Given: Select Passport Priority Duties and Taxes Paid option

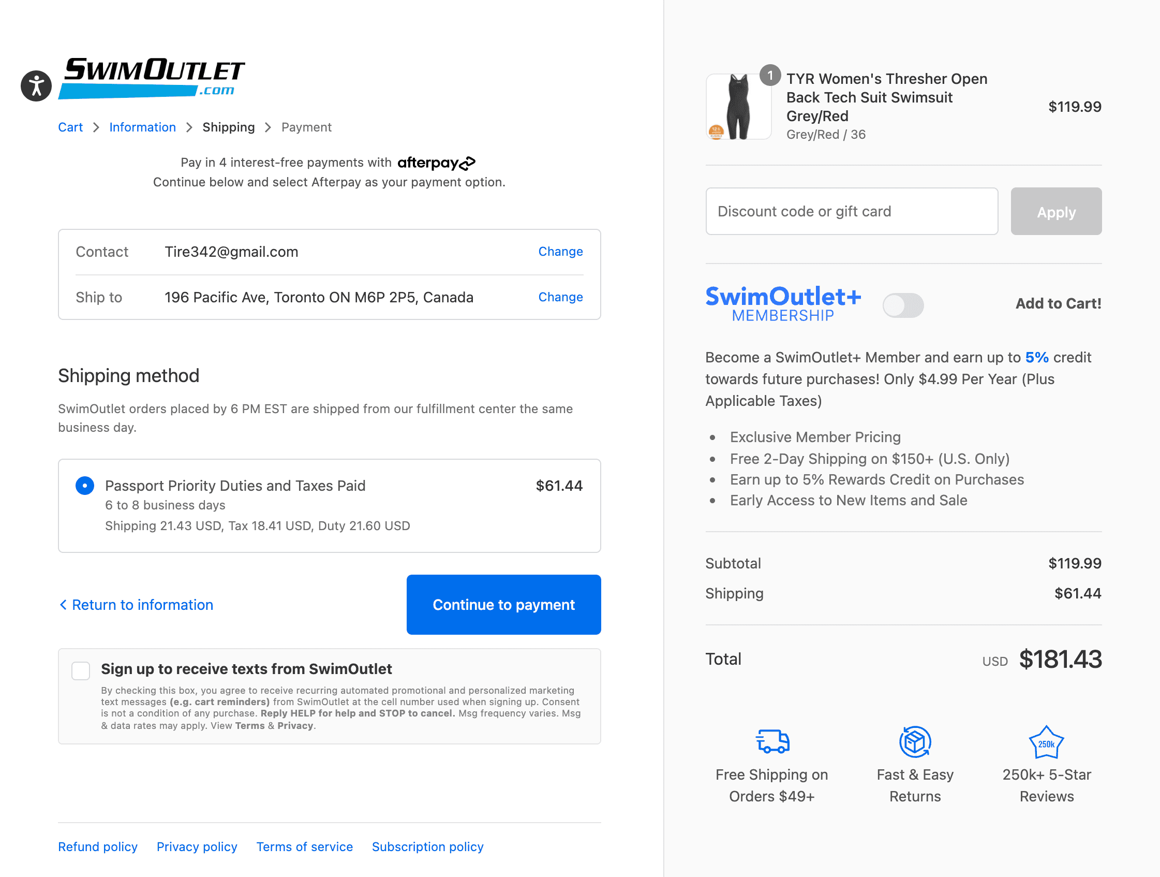Looking at the screenshot, I should click(x=85, y=486).
